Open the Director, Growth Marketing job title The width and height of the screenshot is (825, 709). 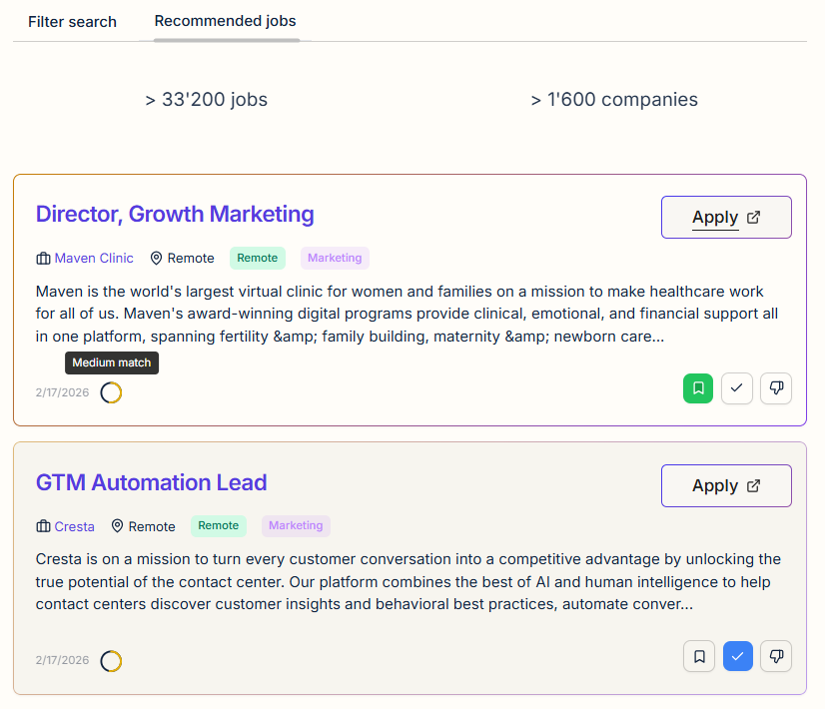coord(175,214)
